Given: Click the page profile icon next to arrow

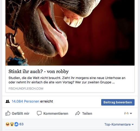Looking at the screenshot, I should [126, 113].
